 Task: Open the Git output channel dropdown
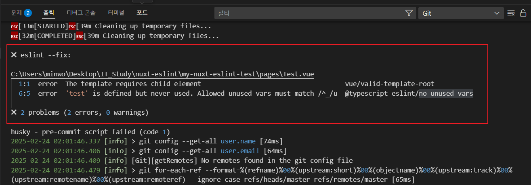click(461, 13)
